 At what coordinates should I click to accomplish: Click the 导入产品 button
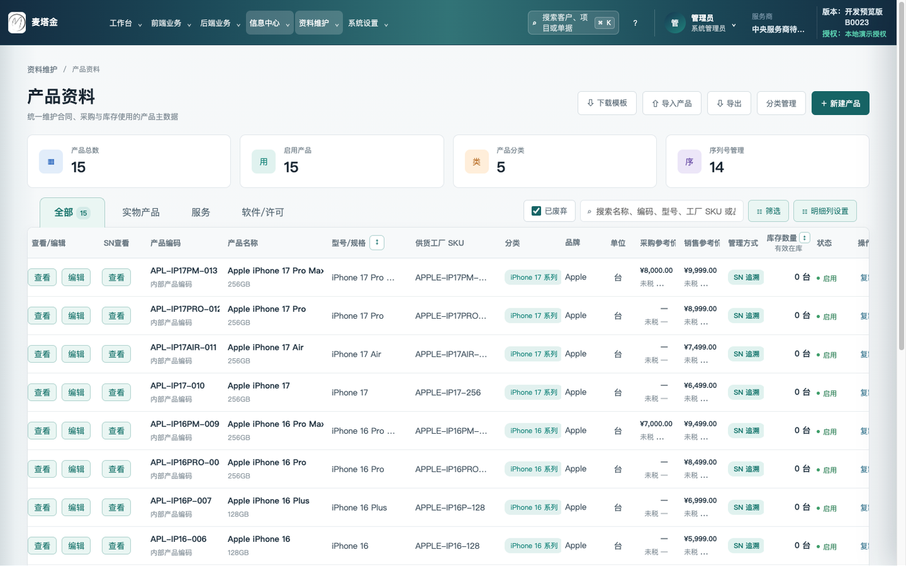click(x=672, y=103)
